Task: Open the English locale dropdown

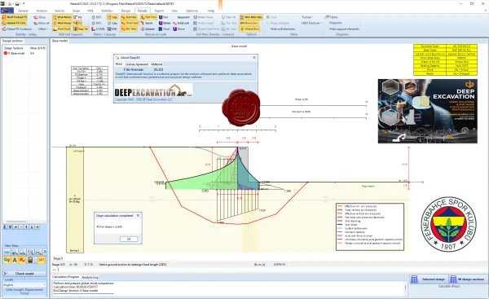Action: (x=24, y=284)
